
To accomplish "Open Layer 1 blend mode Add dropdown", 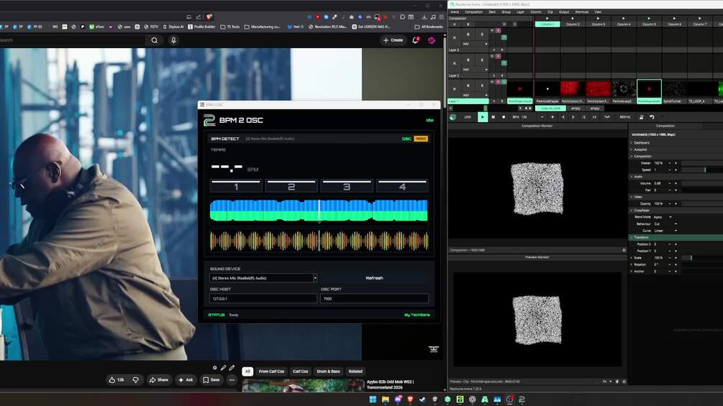I will (475, 95).
